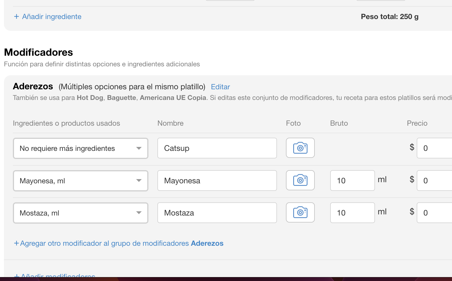Click the plus icon beside Añadir ingrediente
The height and width of the screenshot is (281, 452).
pyautogui.click(x=16, y=17)
